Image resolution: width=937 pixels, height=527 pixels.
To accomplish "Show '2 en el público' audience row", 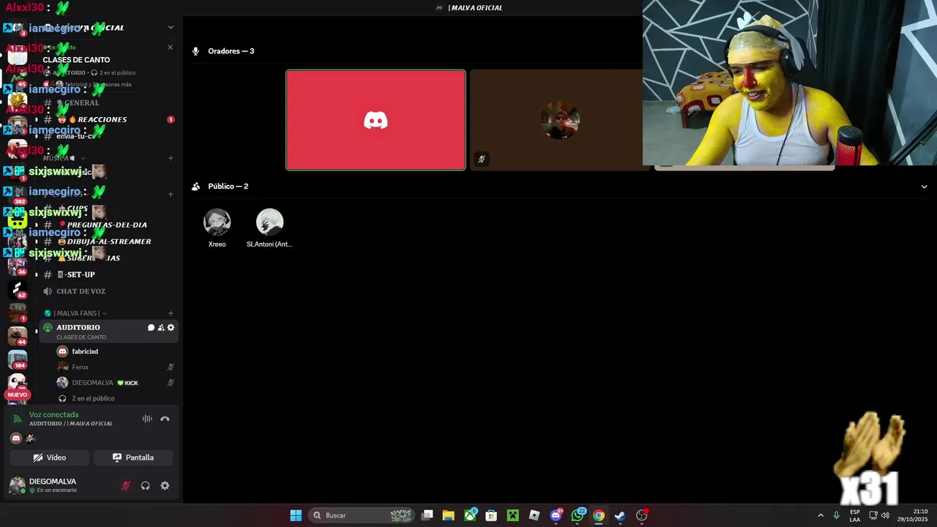I will (116, 398).
